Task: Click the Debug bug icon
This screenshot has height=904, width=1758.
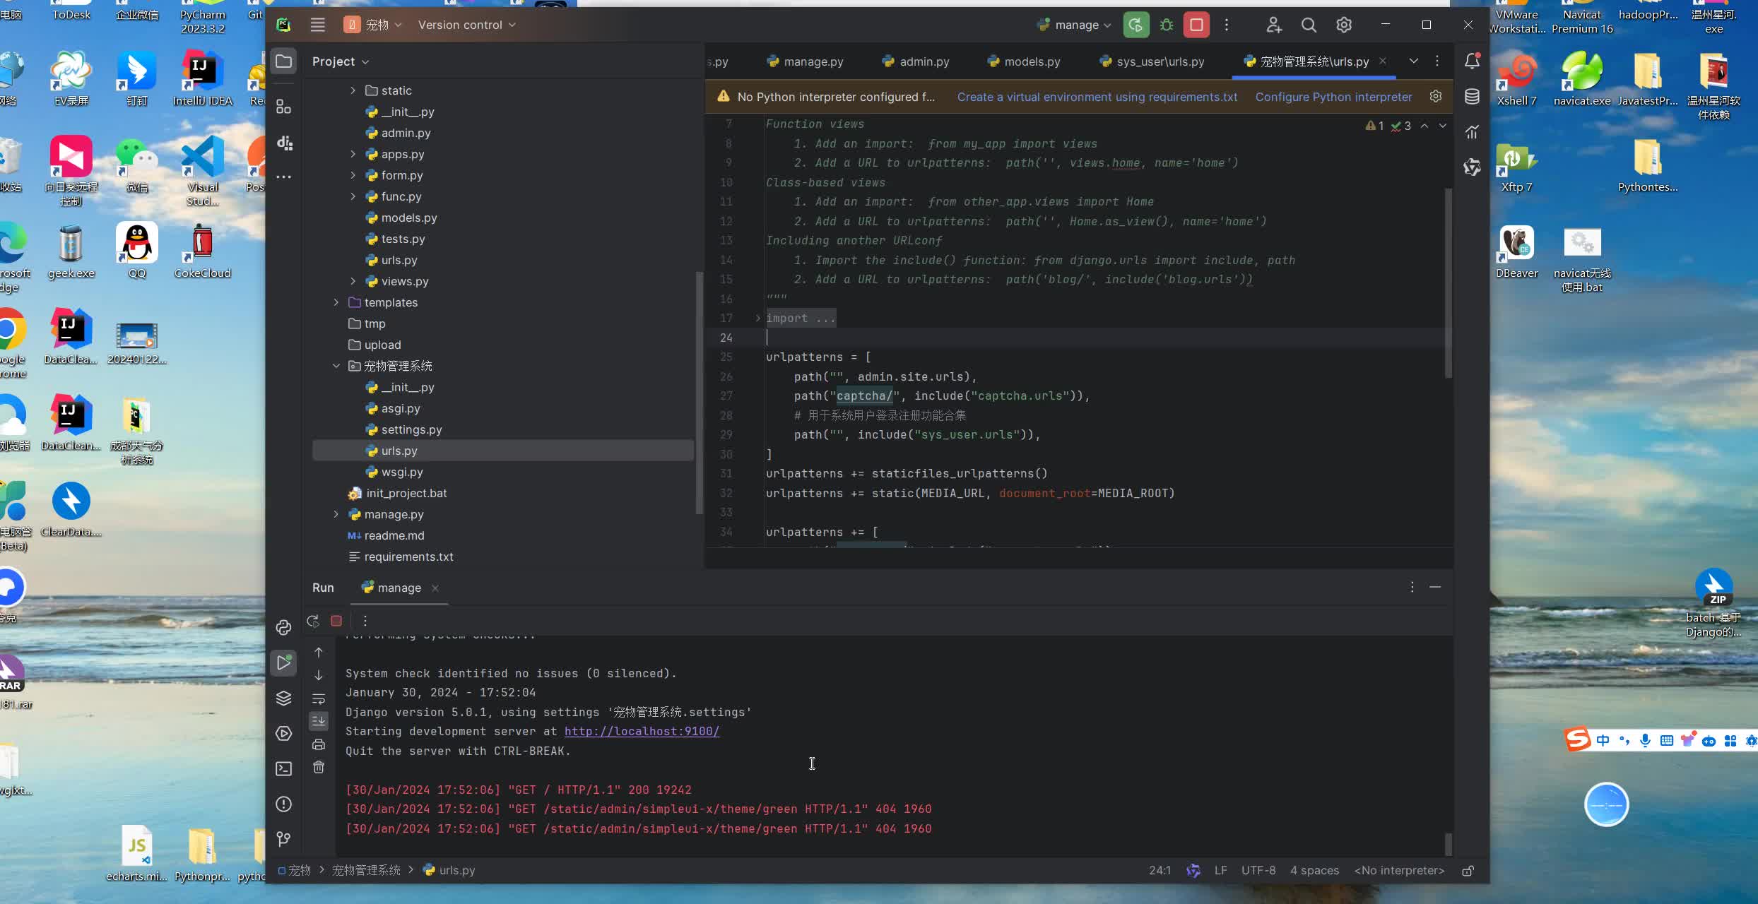Action: (x=1167, y=25)
